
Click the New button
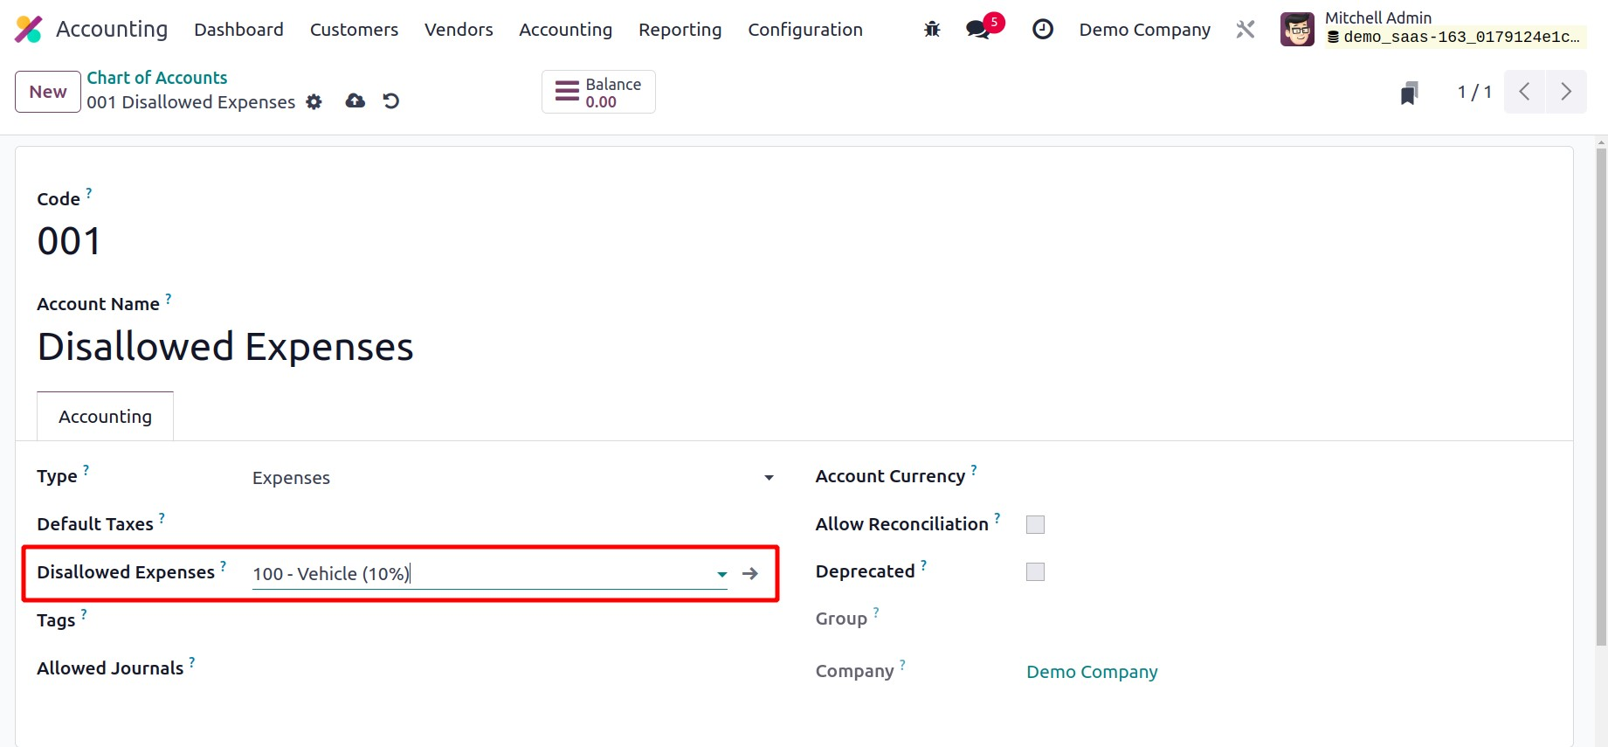[48, 92]
